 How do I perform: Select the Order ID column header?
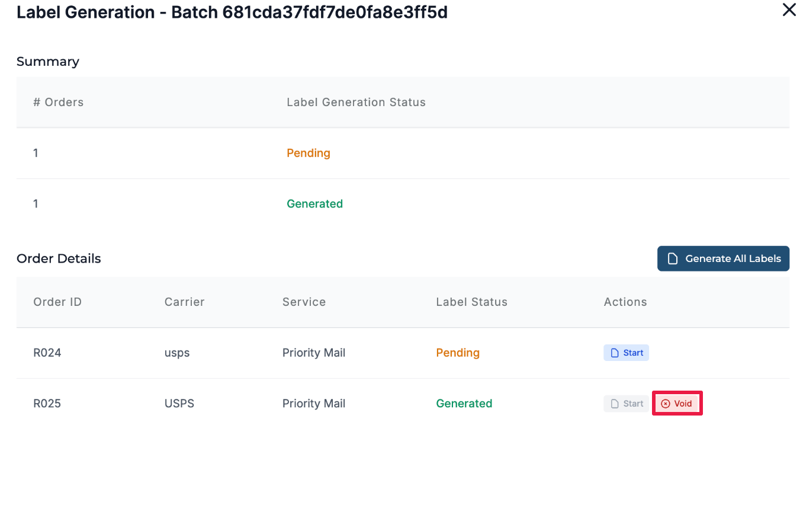point(57,302)
